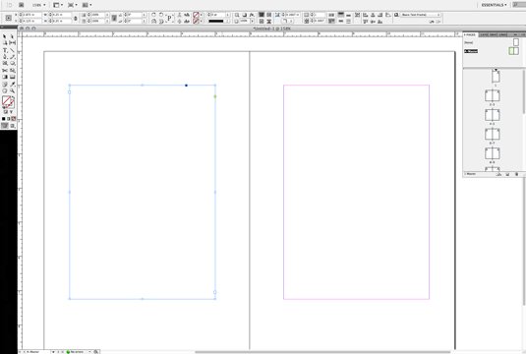Image resolution: width=526 pixels, height=354 pixels.
Task: Select the Type tool
Action: coord(5,50)
